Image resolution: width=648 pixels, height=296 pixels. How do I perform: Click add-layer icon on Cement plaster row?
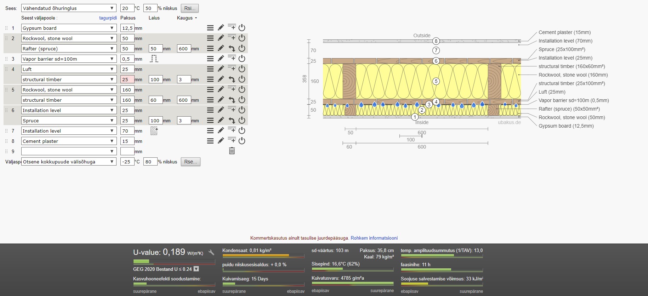click(x=232, y=140)
